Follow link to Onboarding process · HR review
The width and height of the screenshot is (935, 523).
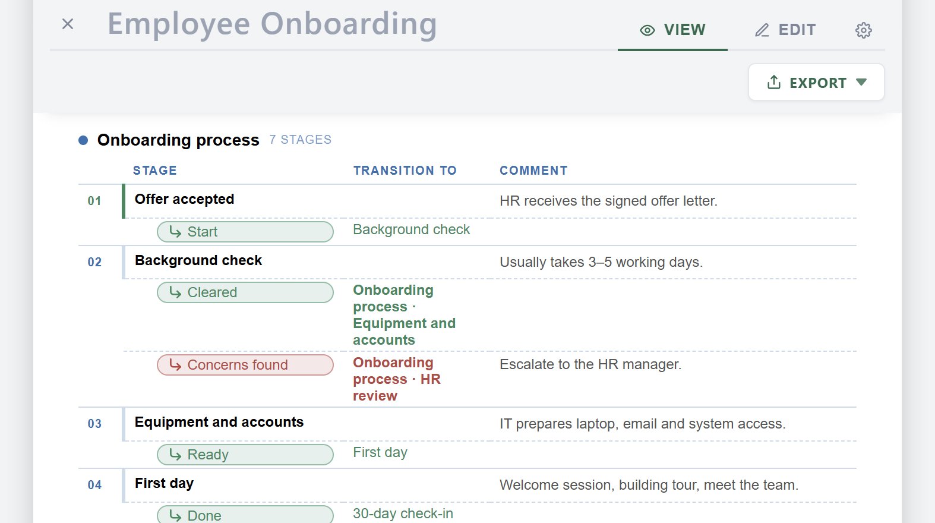coord(397,379)
